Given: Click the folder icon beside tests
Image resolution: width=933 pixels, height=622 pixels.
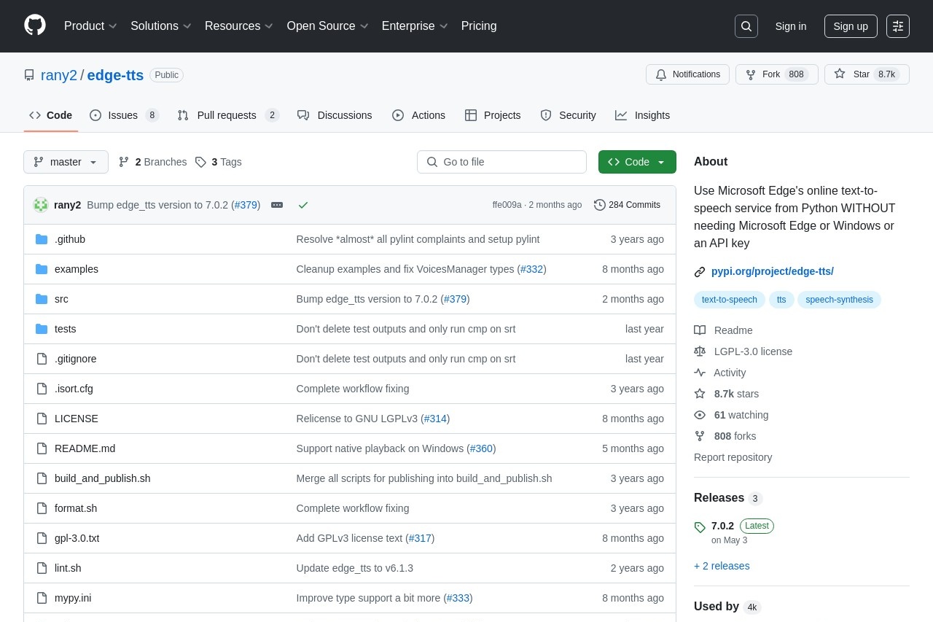Looking at the screenshot, I should [x=42, y=329].
